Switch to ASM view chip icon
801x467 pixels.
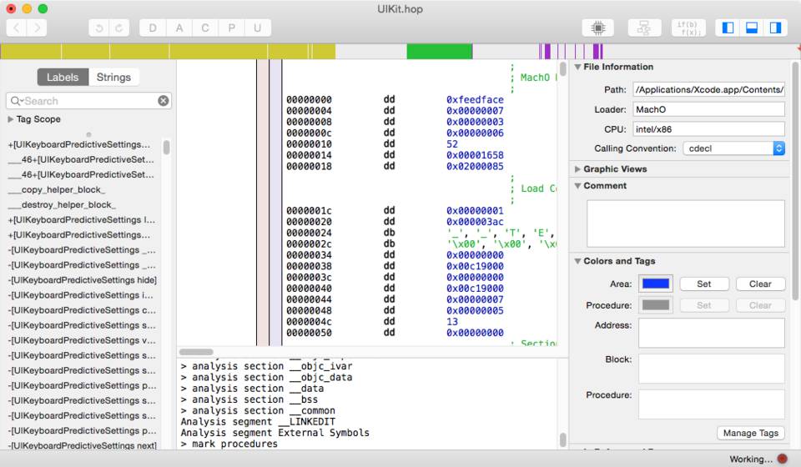(597, 28)
